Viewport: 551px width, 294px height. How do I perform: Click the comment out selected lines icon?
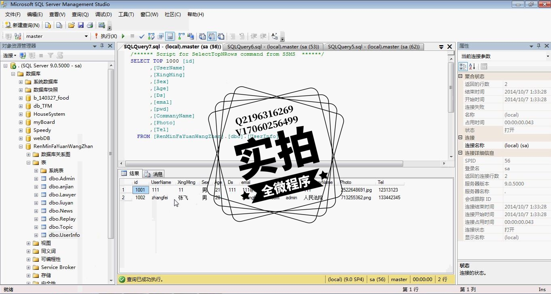(x=233, y=36)
